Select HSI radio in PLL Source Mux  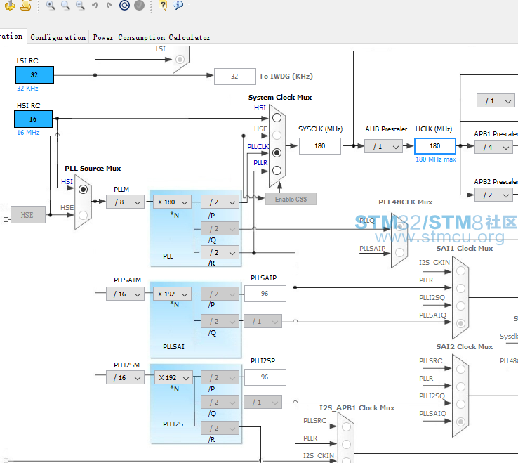pos(84,189)
